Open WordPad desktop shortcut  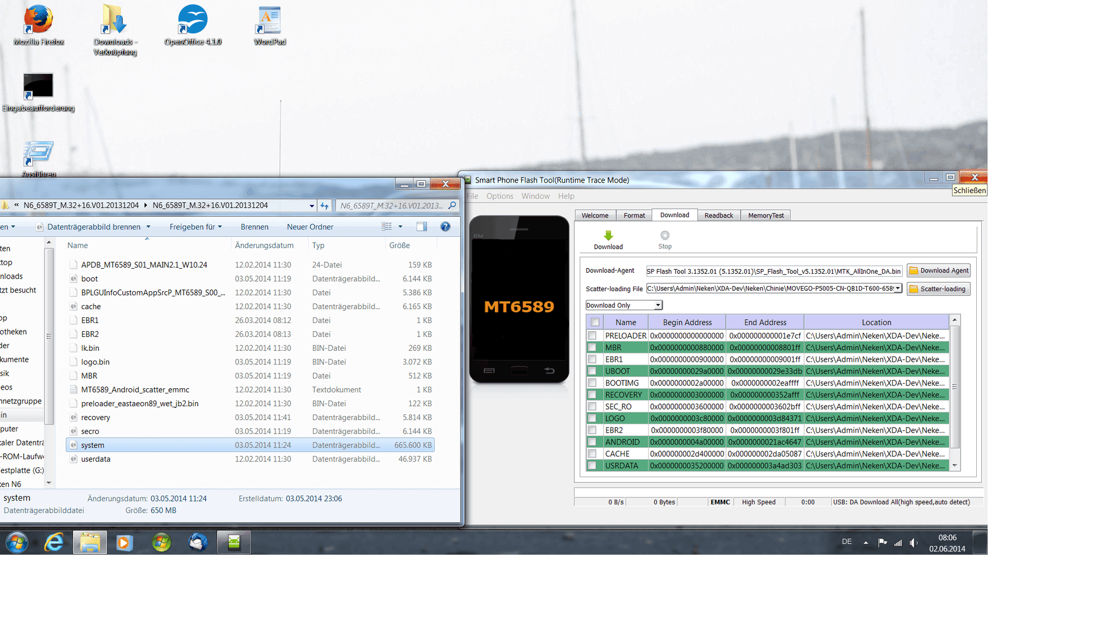tap(270, 25)
